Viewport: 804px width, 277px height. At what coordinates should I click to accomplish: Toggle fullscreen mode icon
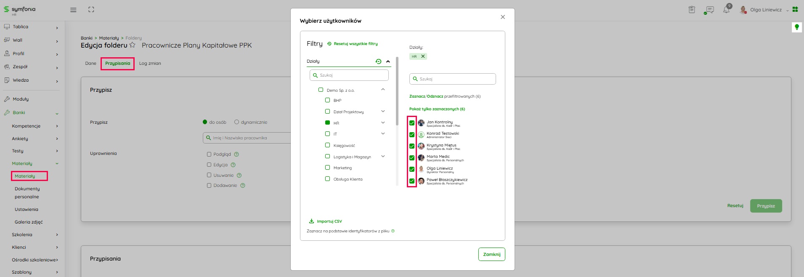click(x=91, y=10)
